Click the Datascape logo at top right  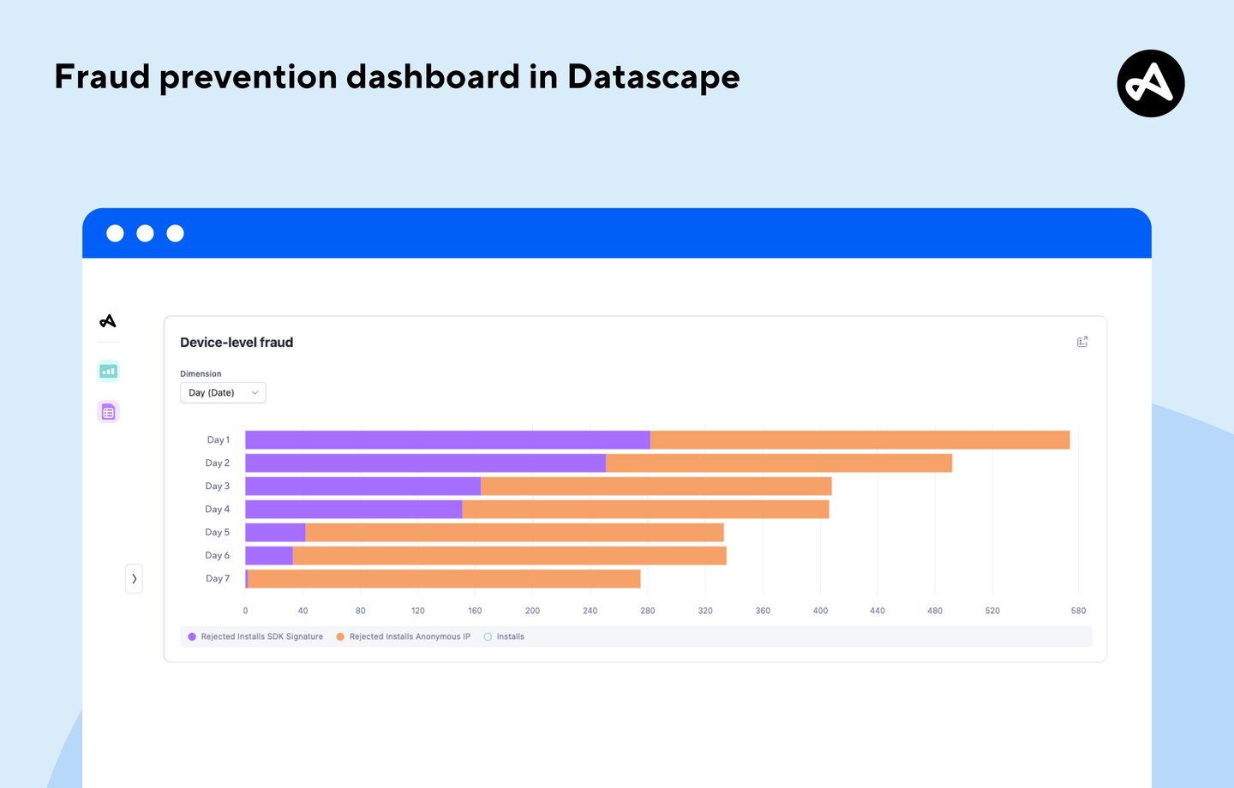coord(1150,83)
